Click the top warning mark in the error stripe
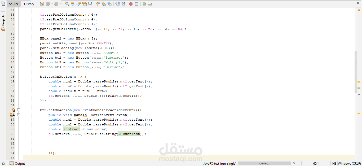This screenshot has height=166, width=362. point(359,82)
